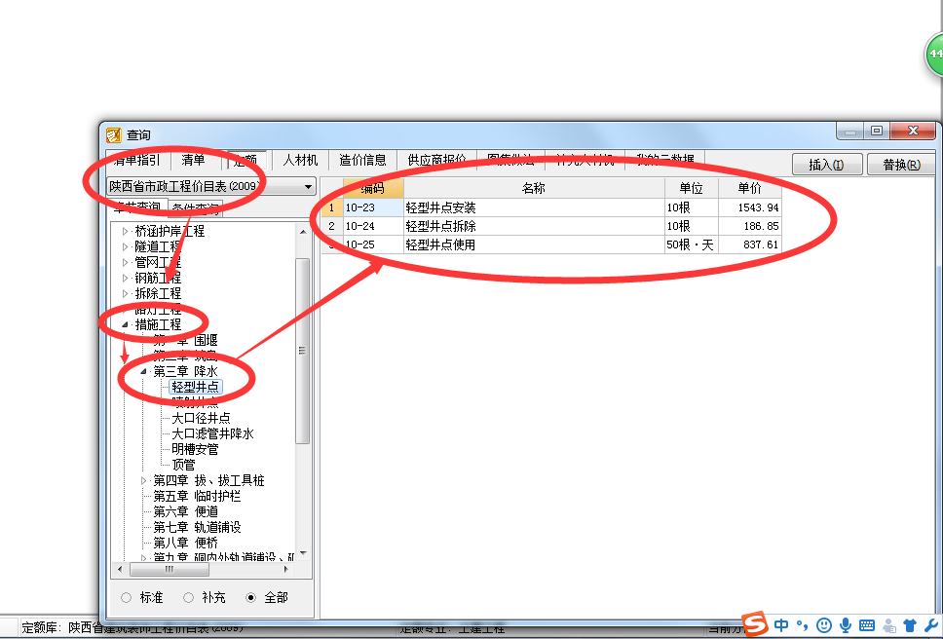The image size is (943, 639).
Task: Select the 轻型井点 tree item
Action: [196, 387]
